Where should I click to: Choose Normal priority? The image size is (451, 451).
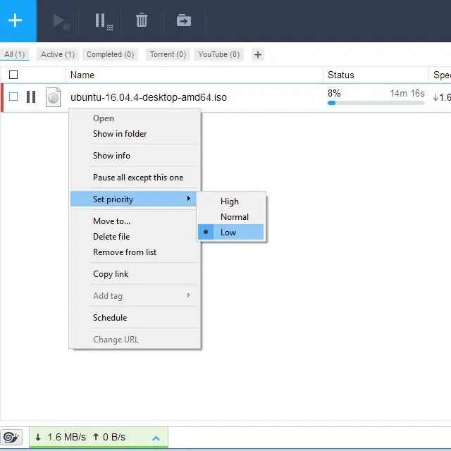(230, 217)
